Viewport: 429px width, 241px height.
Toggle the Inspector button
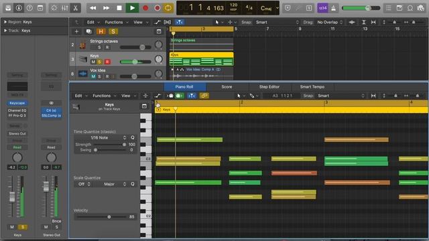[x=19, y=8]
